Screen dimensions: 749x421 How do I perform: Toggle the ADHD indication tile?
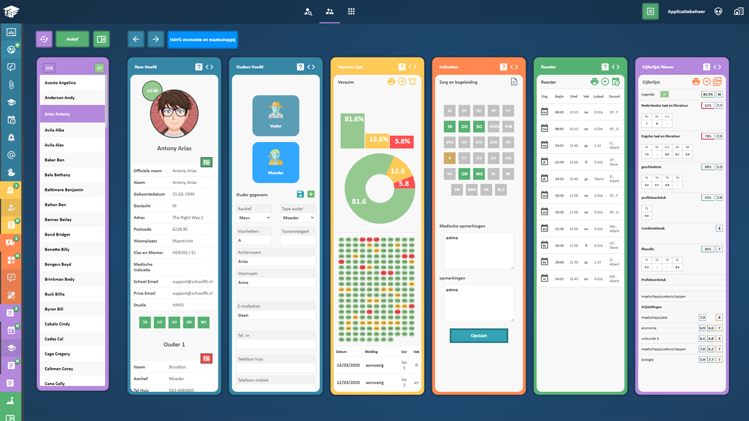click(494, 127)
